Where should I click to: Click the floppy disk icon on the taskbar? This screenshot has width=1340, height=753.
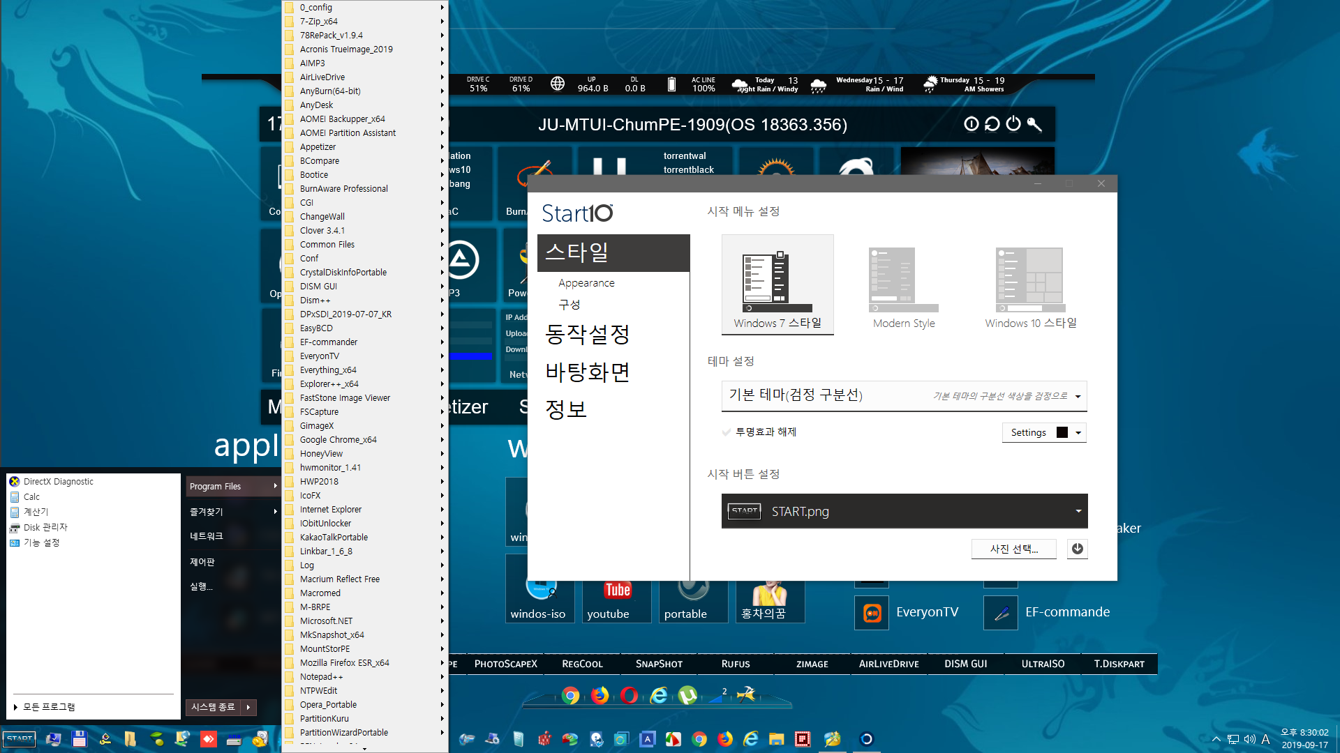(x=79, y=739)
